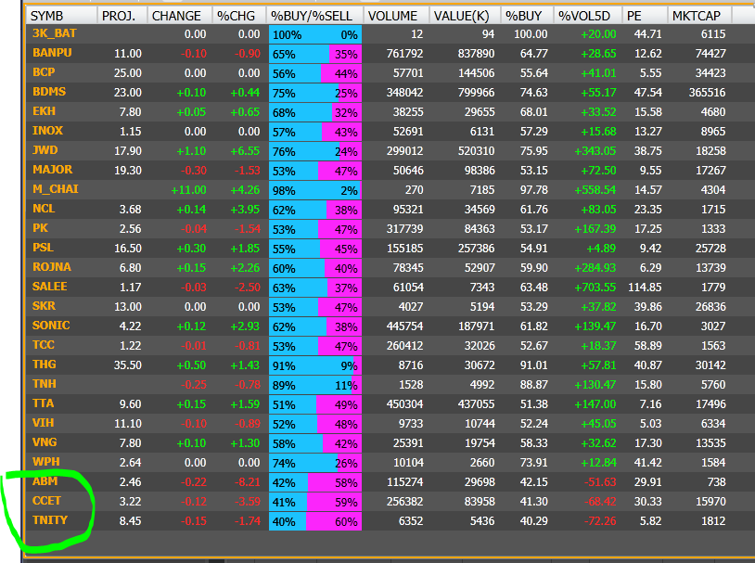The width and height of the screenshot is (755, 563).
Task: Select the BCP symbol
Action: 44,72
